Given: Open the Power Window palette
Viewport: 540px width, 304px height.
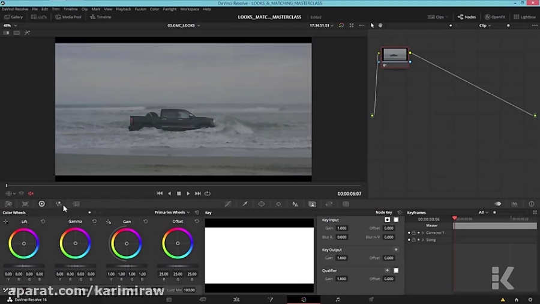Looking at the screenshot, I should [x=262, y=204].
